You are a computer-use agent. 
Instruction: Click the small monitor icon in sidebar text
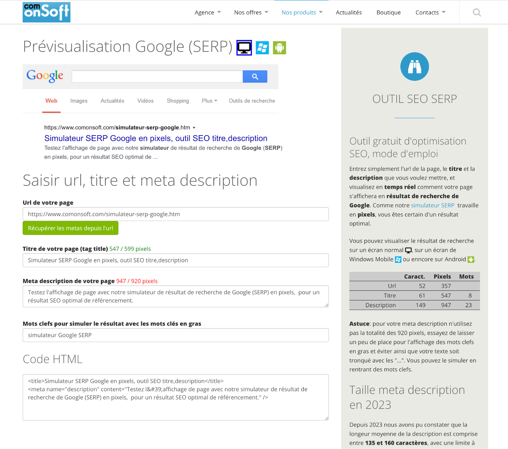click(x=408, y=250)
